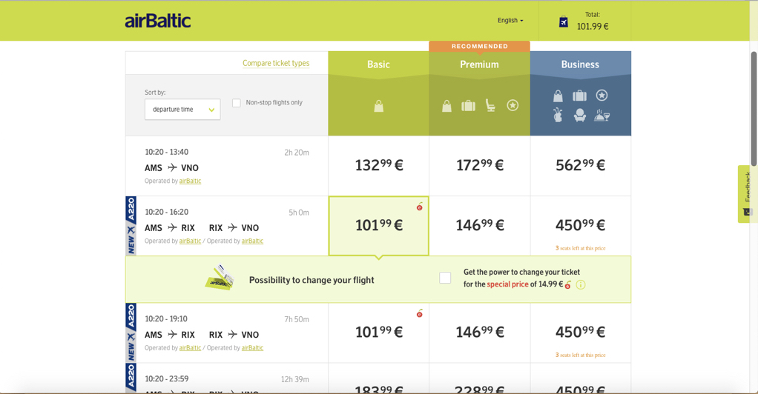The image size is (758, 394).
Task: Click the Premium seat selection icon
Action: coord(490,105)
